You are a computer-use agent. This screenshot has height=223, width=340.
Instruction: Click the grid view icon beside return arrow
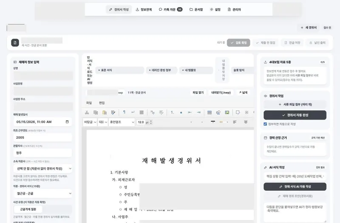click(142, 112)
